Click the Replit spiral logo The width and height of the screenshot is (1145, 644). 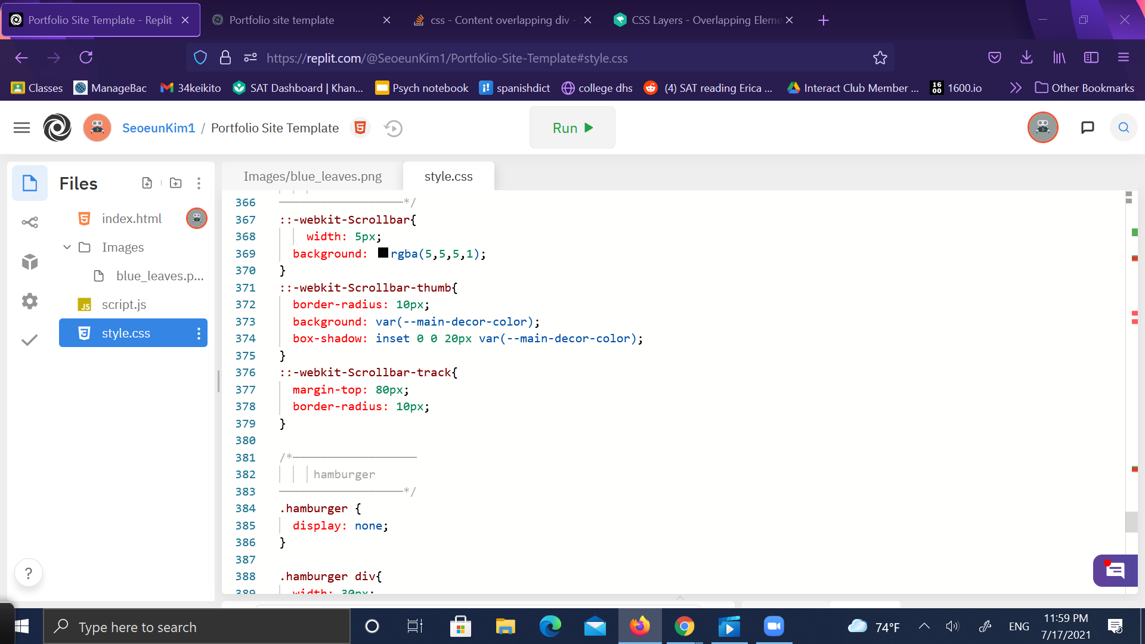(57, 128)
